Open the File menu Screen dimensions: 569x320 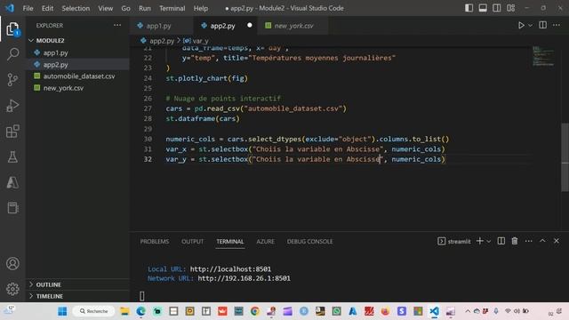coord(28,8)
